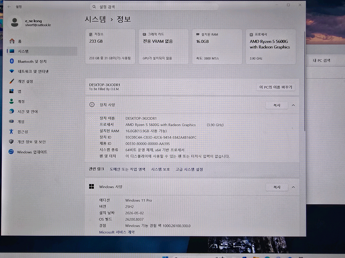Click the 게임 controller icon
This screenshot has width=345, height=258.
[x=11, y=121]
